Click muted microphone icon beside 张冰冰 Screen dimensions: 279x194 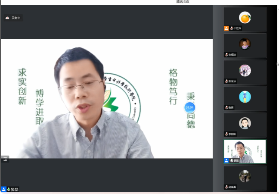click(x=226, y=81)
